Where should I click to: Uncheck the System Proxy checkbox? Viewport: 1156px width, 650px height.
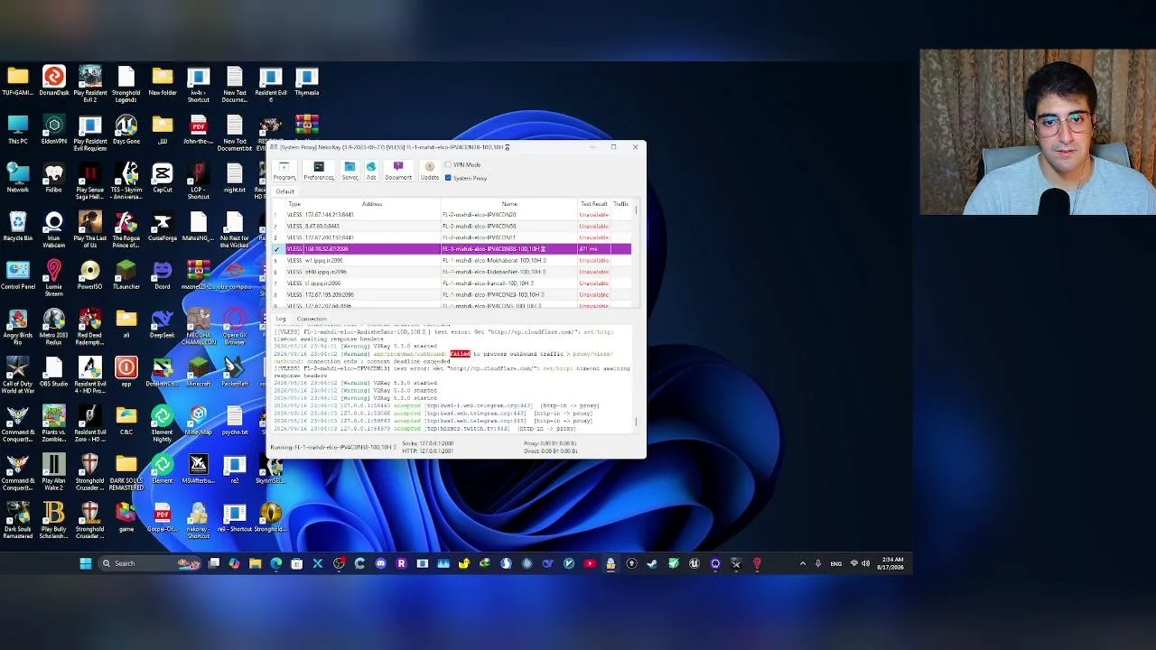click(448, 178)
